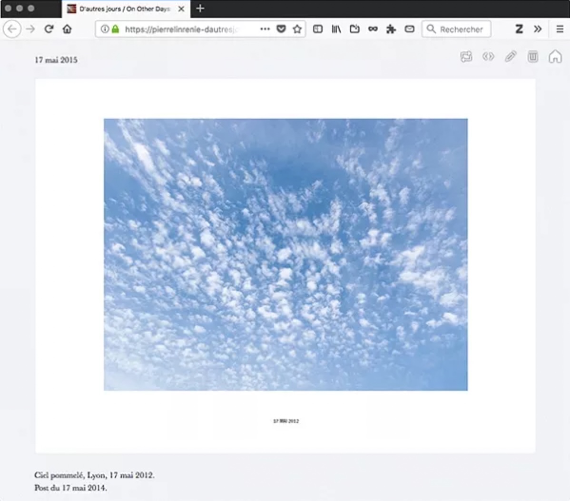Click the browser back button
The height and width of the screenshot is (501, 570).
click(12, 29)
